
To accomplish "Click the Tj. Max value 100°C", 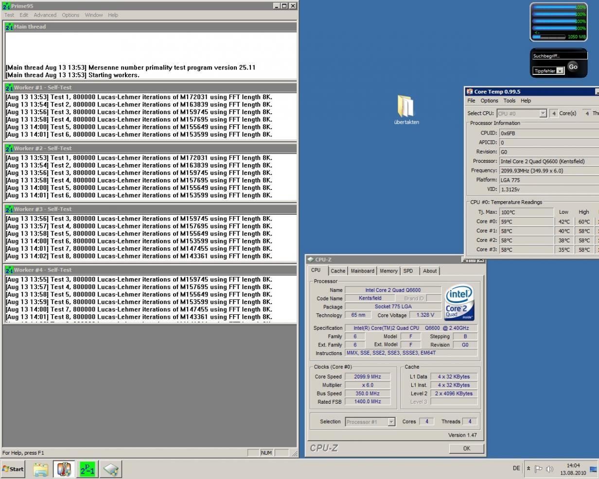I will pos(527,212).
